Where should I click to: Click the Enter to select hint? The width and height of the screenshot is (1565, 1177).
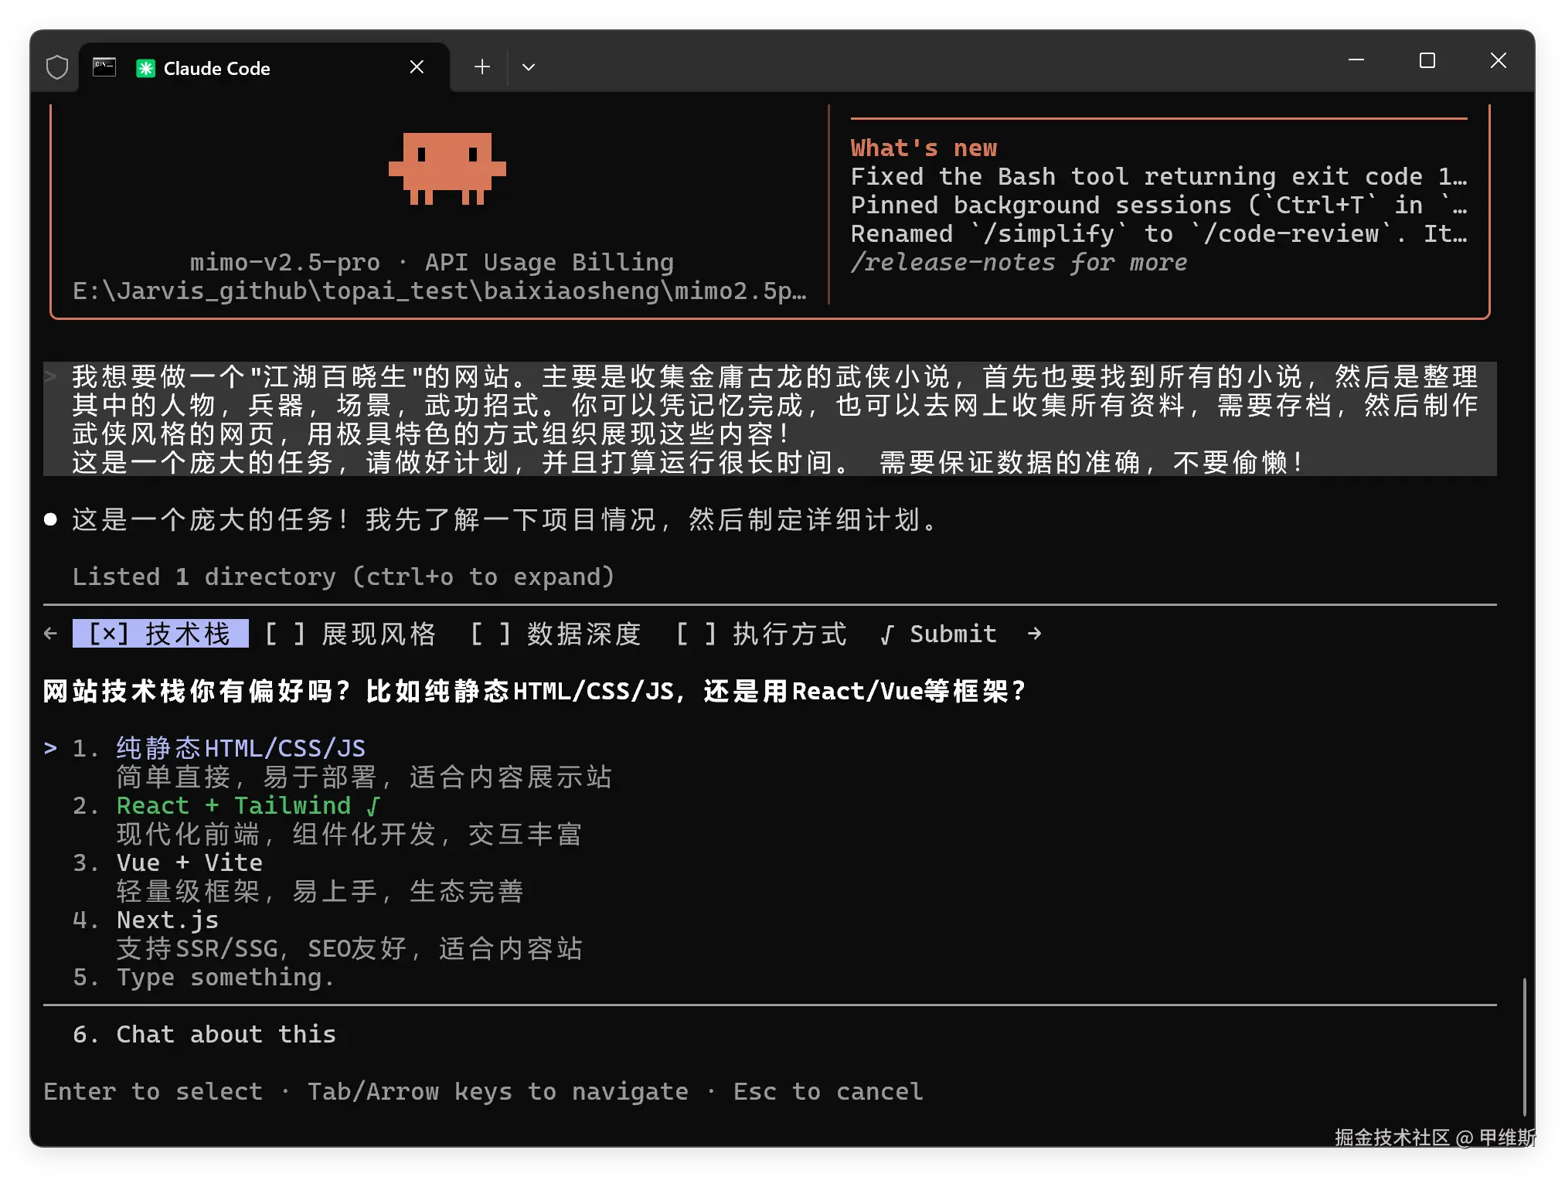coord(153,1091)
